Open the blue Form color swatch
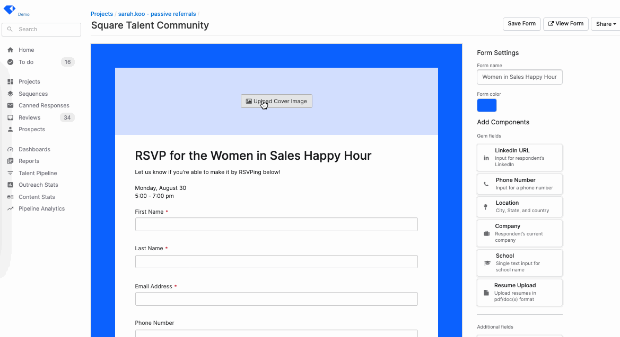 [x=486, y=105]
